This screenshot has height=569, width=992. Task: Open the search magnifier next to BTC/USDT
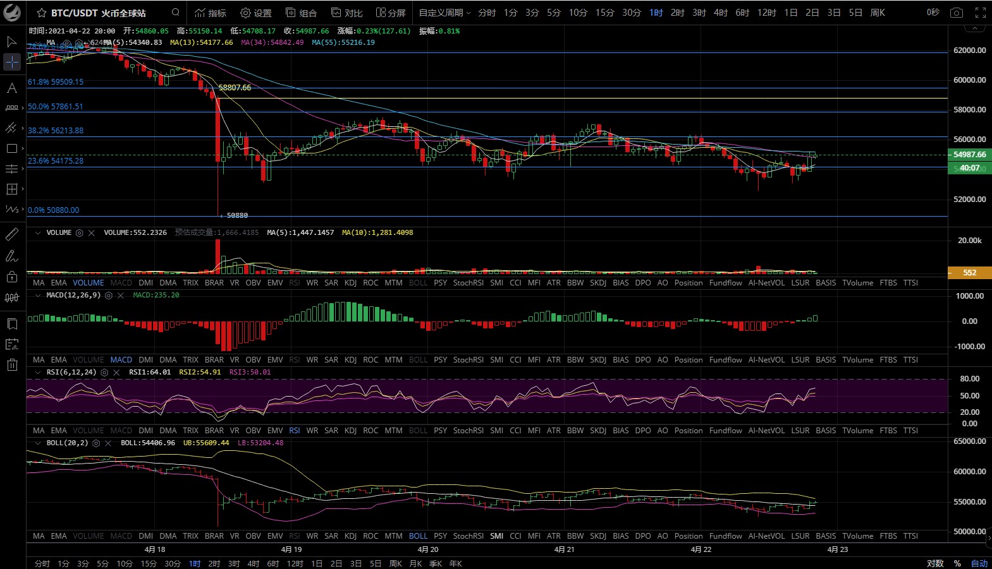pos(176,13)
